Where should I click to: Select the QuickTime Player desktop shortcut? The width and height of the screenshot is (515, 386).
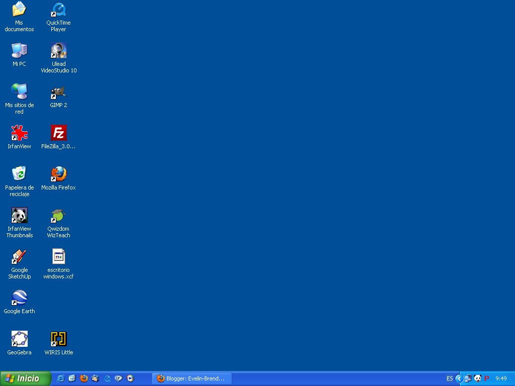tap(58, 9)
